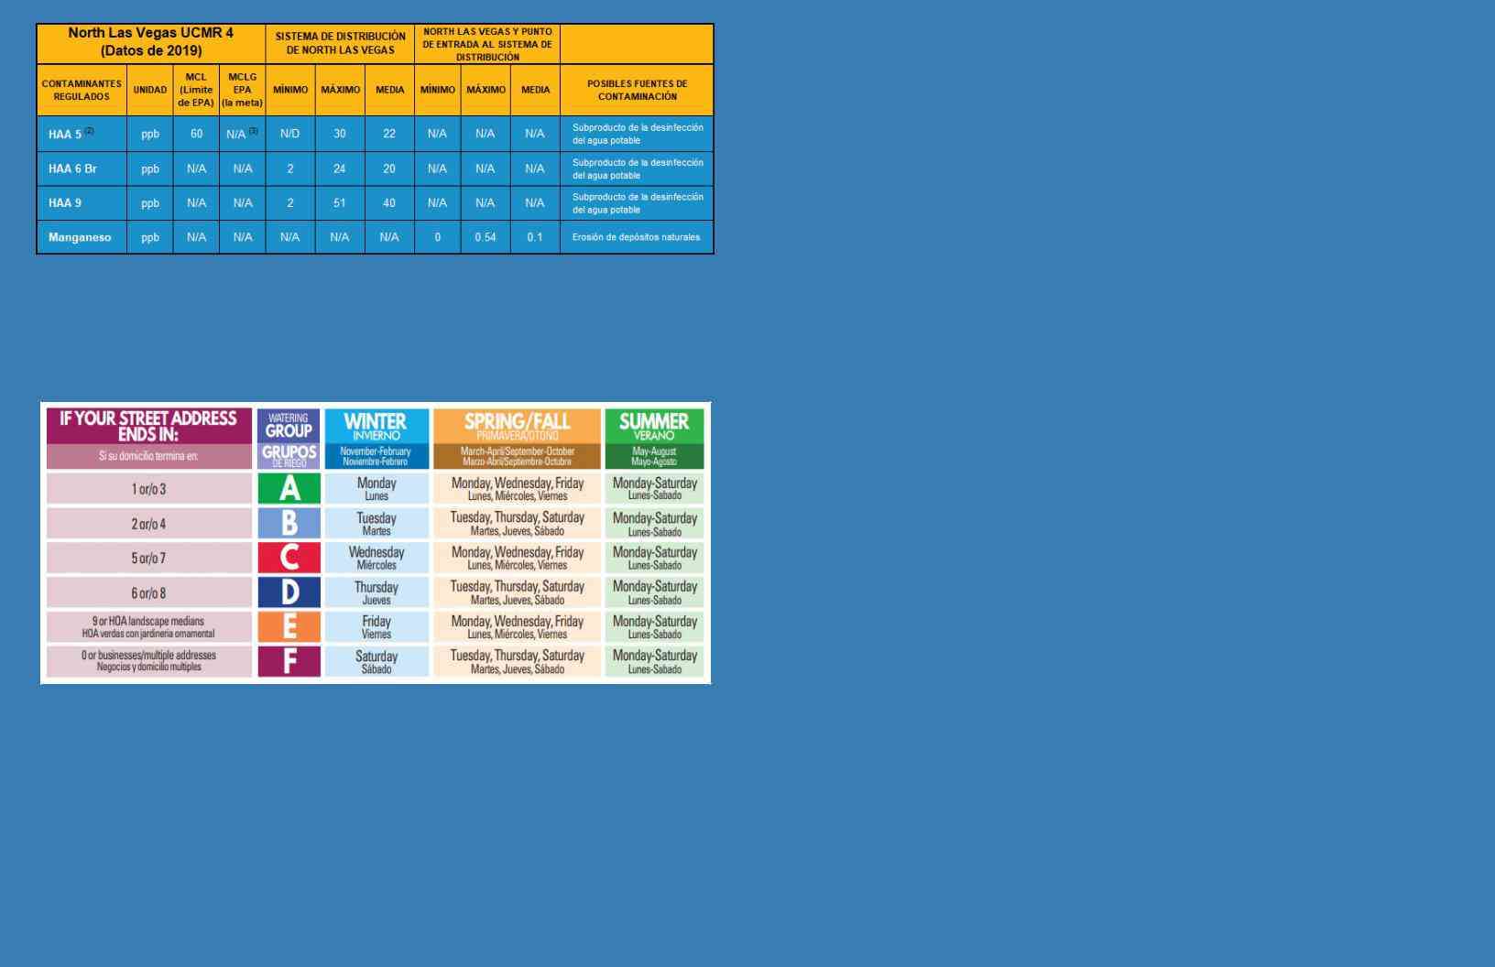Click the dark blue group D tile
This screenshot has height=967, width=1495.
tap(289, 592)
